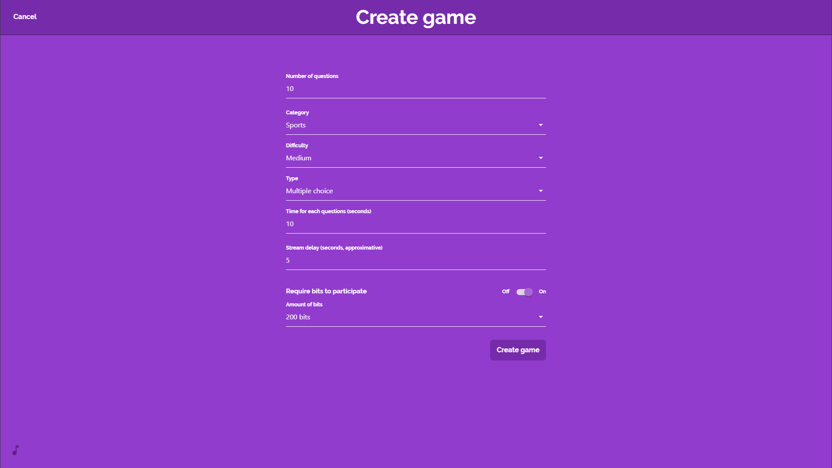Open the Multiple choice type selection
The image size is (832, 468).
[x=309, y=191]
